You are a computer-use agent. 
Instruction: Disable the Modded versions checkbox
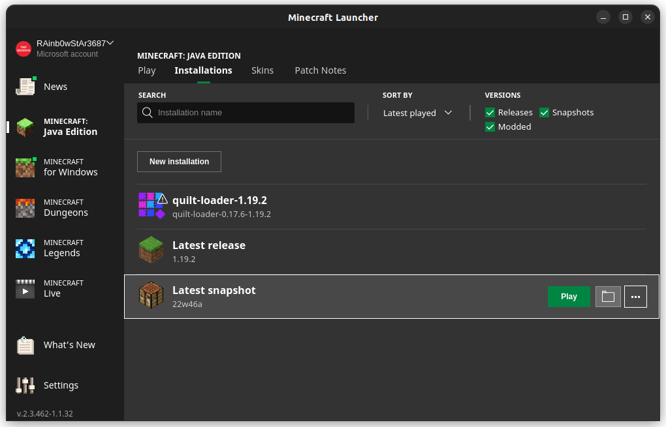(x=490, y=127)
